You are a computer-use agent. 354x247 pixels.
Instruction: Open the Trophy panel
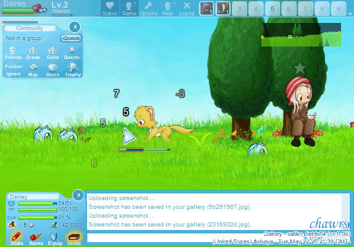coord(73,70)
